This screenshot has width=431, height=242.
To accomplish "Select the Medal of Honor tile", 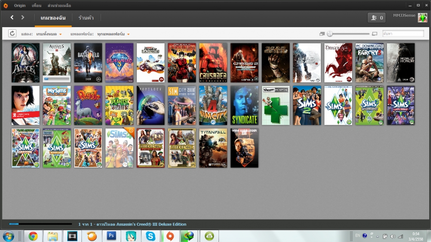I will [401, 62].
